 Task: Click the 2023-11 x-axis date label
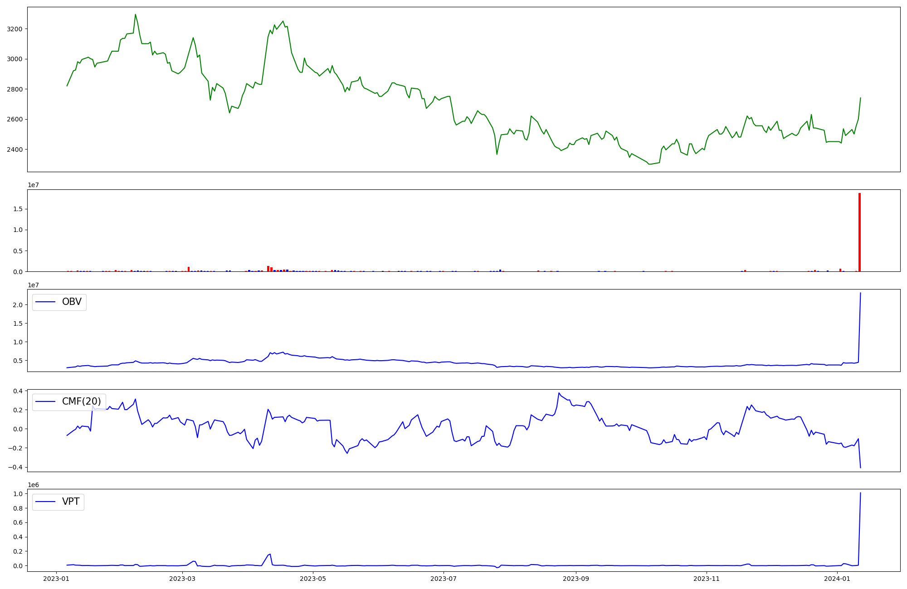tap(707, 579)
